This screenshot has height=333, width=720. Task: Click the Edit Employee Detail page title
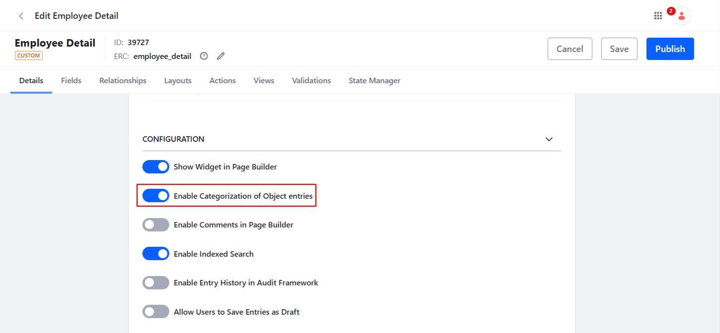click(76, 16)
